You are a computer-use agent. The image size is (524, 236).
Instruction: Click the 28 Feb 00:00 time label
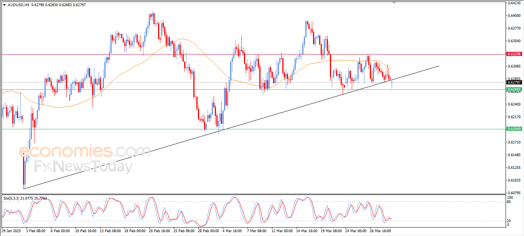click(209, 231)
